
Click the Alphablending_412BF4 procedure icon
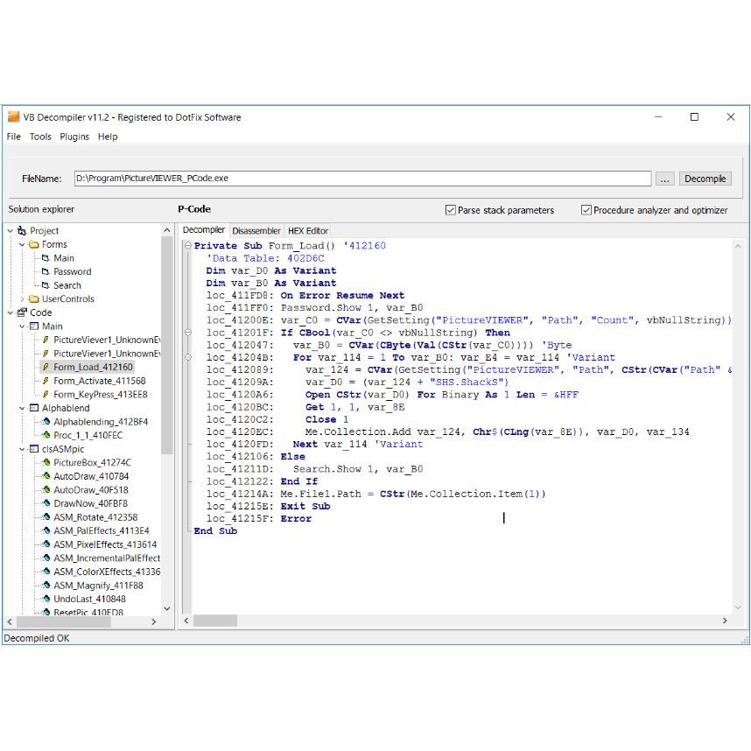coord(46,422)
